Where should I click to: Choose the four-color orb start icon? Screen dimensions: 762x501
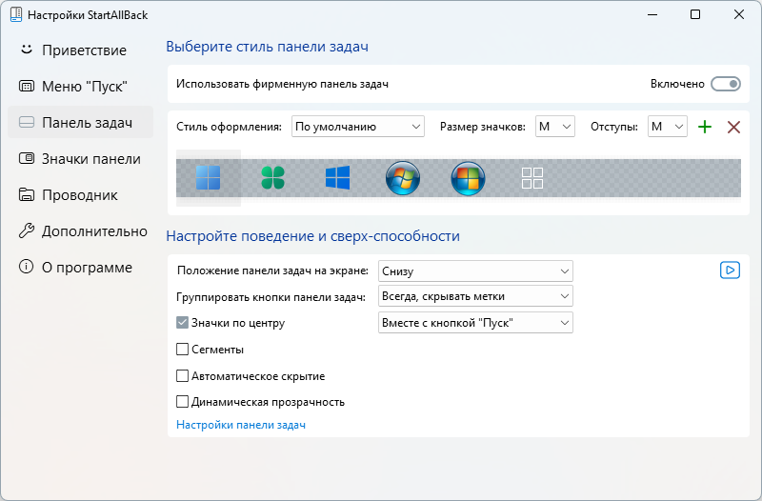pos(468,178)
